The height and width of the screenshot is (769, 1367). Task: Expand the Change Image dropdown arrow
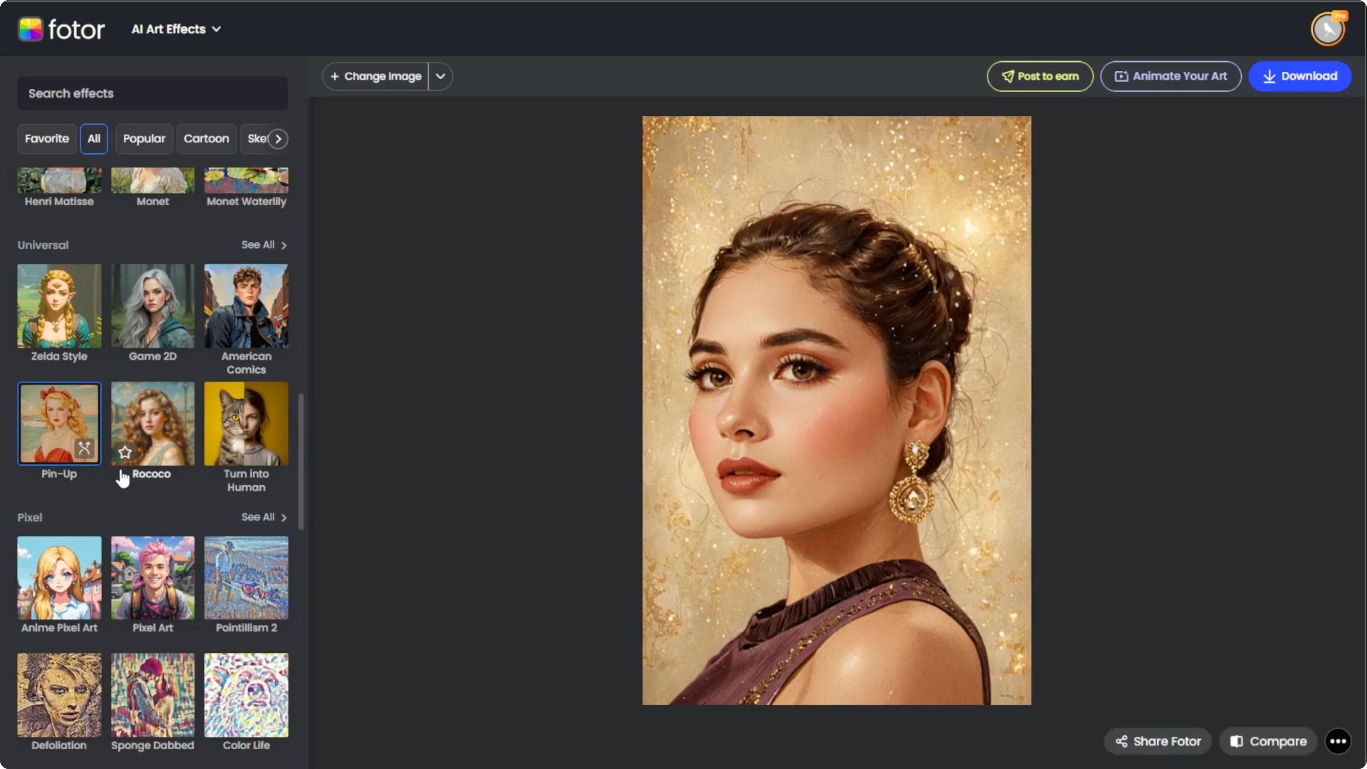tap(441, 77)
